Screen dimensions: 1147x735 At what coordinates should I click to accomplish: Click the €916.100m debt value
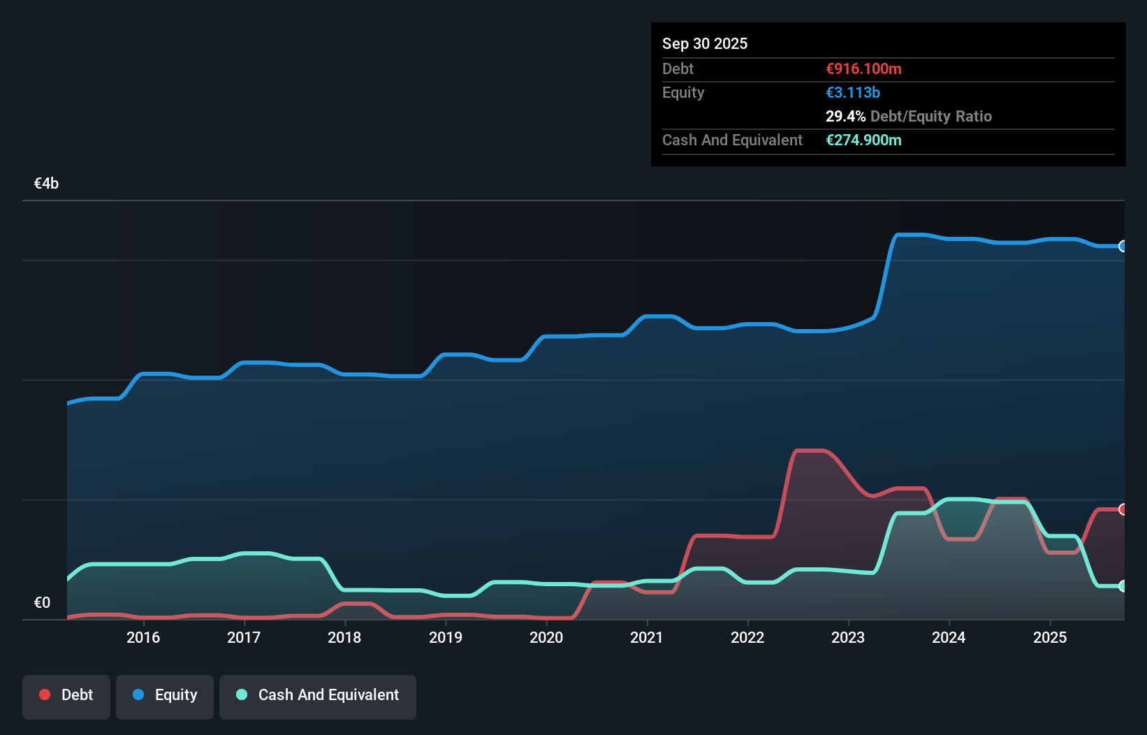pos(863,68)
